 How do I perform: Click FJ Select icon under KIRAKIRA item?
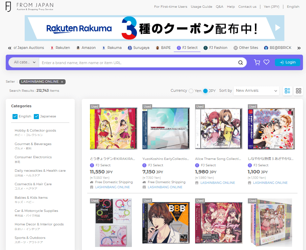(92, 165)
